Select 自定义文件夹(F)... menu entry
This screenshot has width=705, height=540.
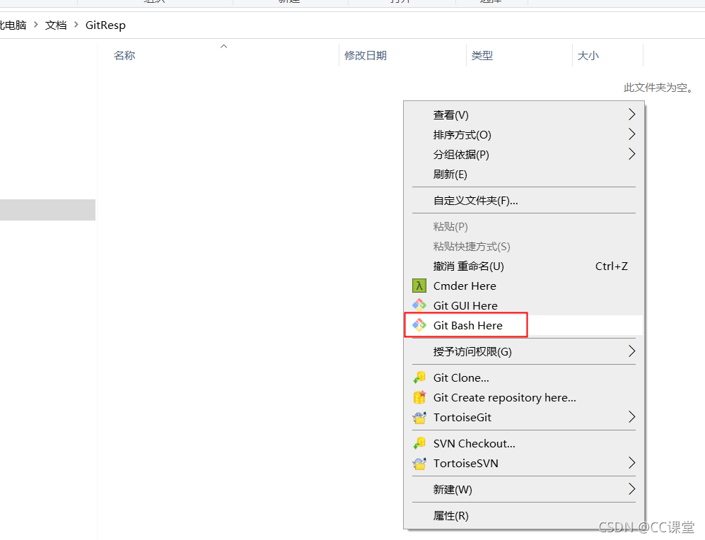click(524, 200)
